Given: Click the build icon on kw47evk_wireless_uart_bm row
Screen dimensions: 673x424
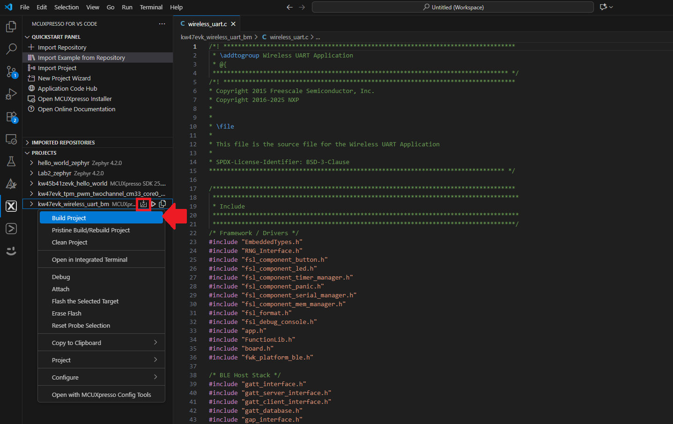Looking at the screenshot, I should 143,204.
